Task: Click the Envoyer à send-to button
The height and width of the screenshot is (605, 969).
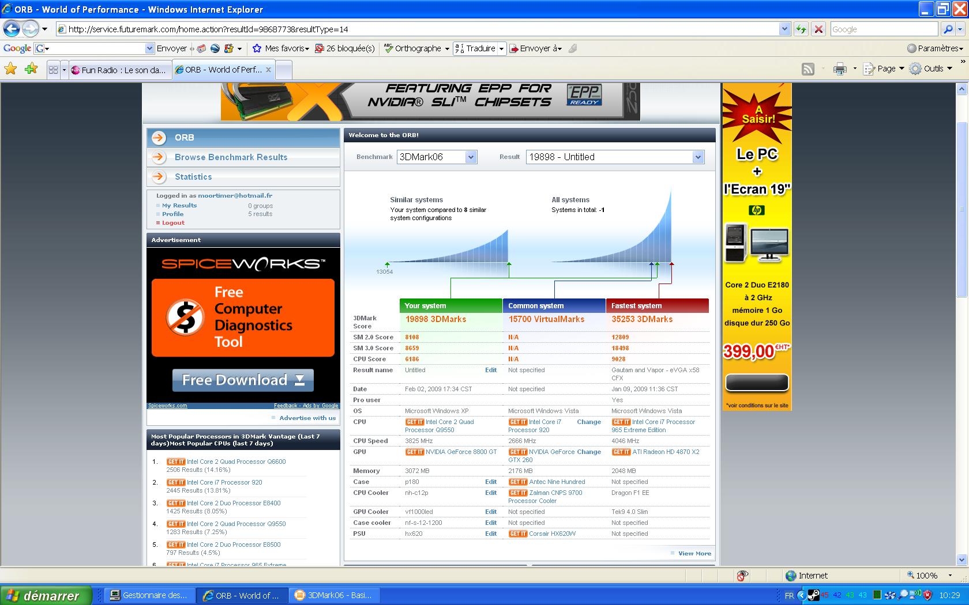Action: pos(537,48)
